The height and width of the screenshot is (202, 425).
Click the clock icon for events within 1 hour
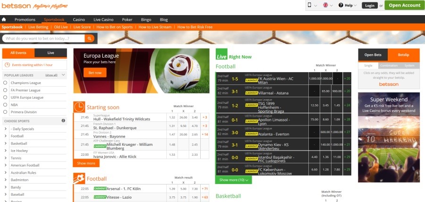pyautogui.click(x=7, y=65)
